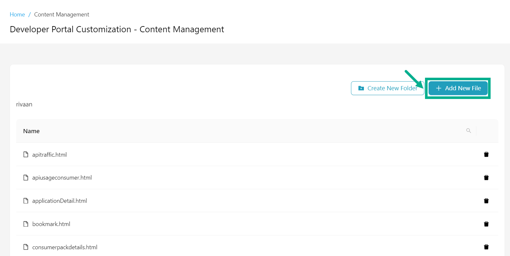The height and width of the screenshot is (256, 510).
Task: Open the Home breadcrumb link
Action: click(17, 14)
